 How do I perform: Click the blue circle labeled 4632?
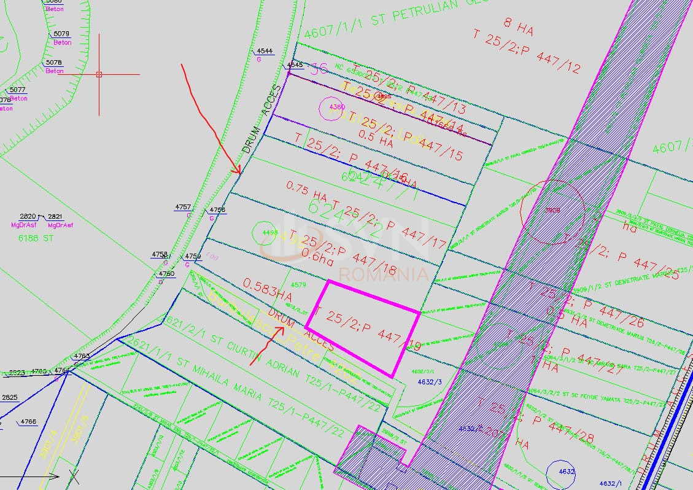click(565, 472)
